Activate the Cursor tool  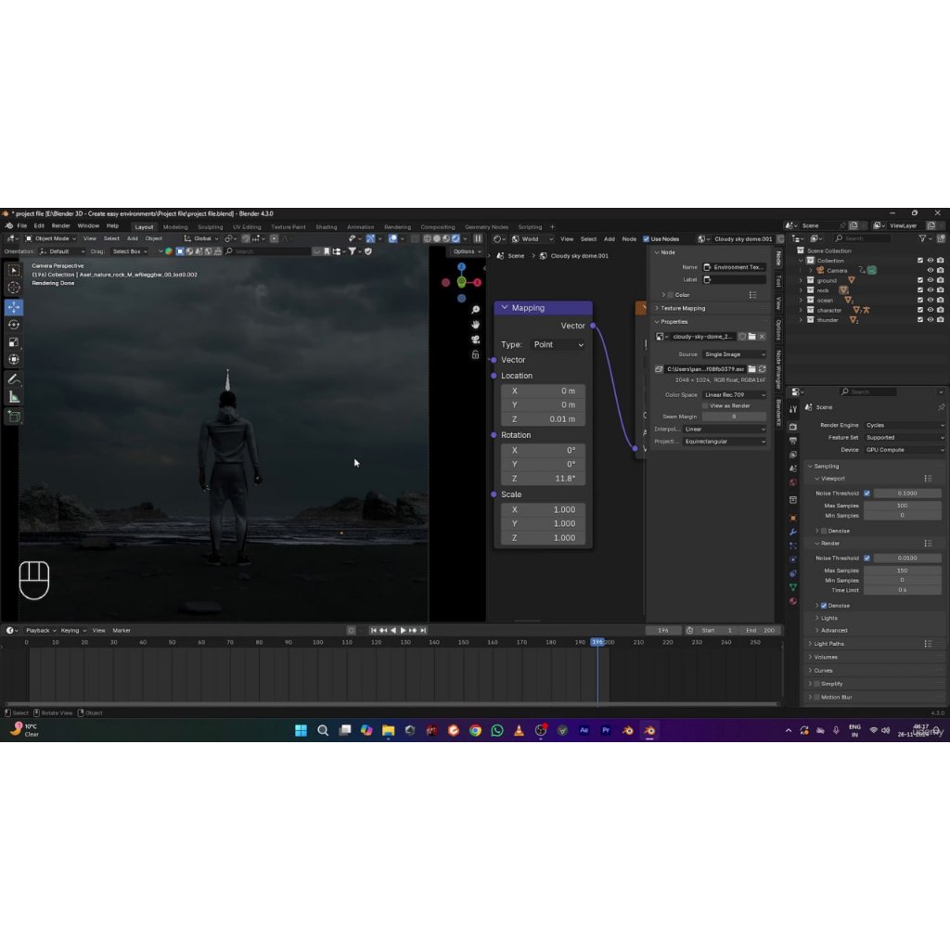[13, 288]
